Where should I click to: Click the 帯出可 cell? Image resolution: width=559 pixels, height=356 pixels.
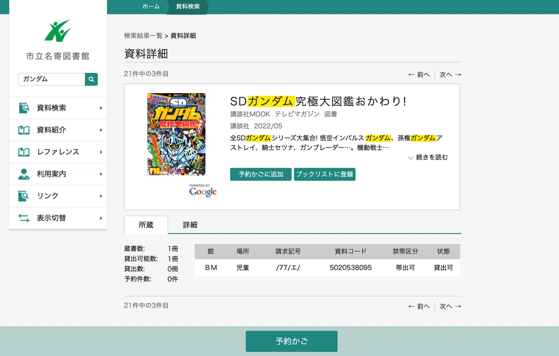[x=405, y=268]
